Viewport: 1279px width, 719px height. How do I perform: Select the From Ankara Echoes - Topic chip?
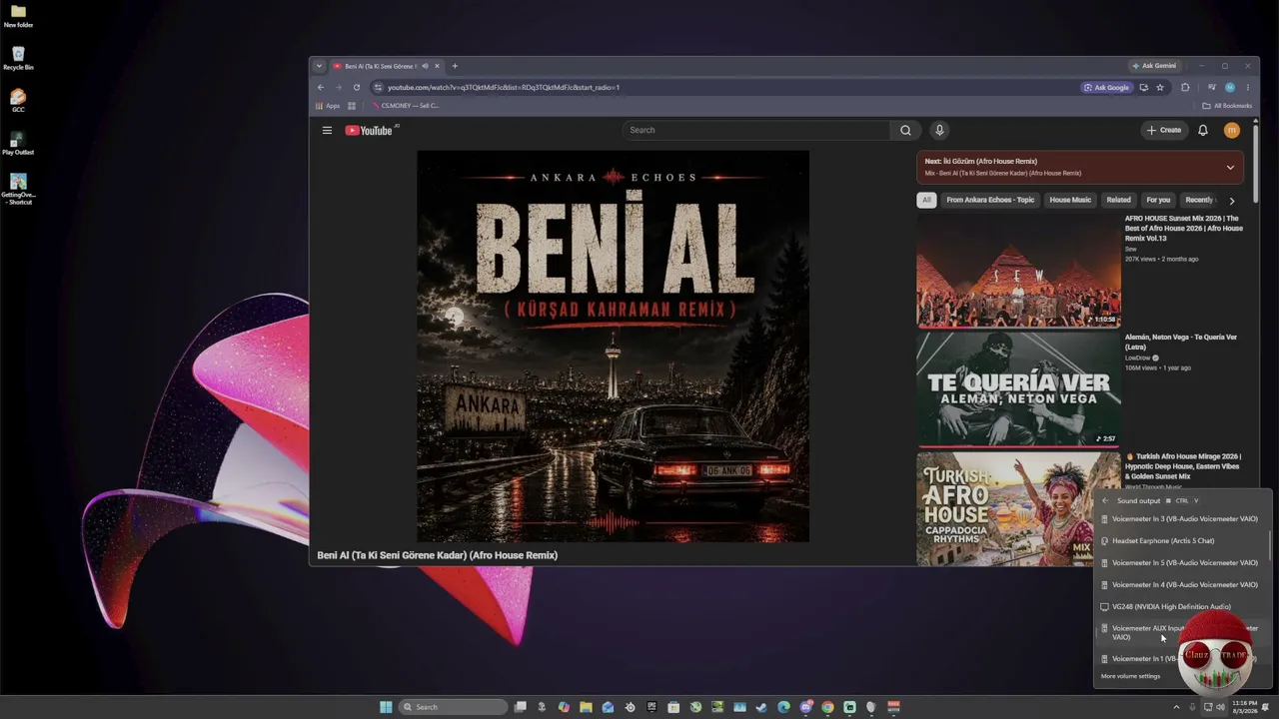[x=990, y=200]
